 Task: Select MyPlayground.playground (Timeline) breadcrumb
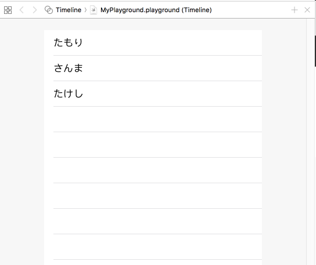coord(156,10)
